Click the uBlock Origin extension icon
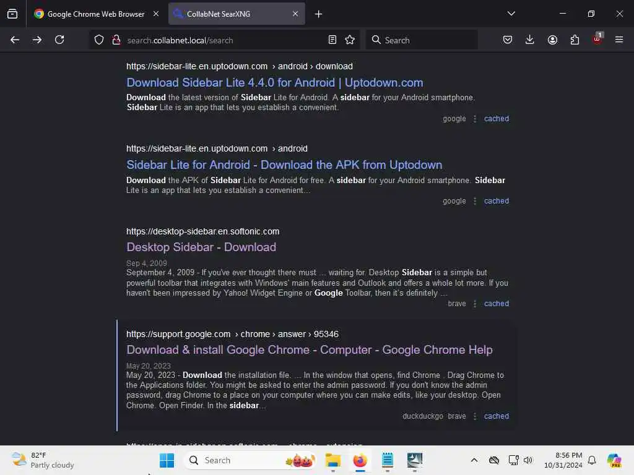The height and width of the screenshot is (475, 634). pyautogui.click(x=597, y=39)
